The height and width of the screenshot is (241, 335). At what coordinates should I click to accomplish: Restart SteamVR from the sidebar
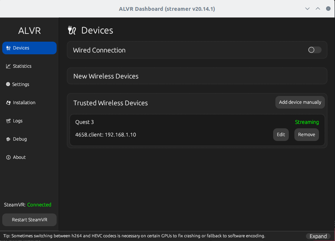tap(29, 219)
